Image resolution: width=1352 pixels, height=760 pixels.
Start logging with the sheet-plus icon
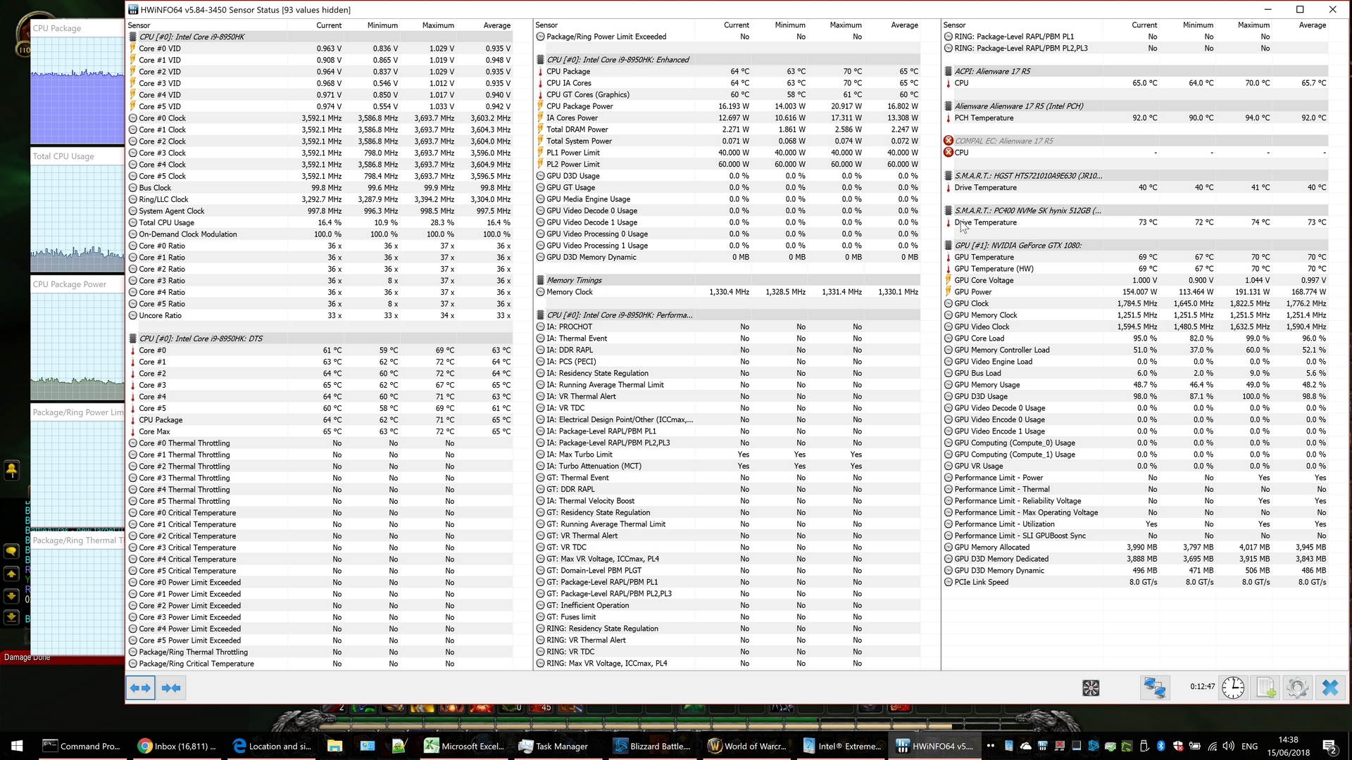click(1265, 688)
